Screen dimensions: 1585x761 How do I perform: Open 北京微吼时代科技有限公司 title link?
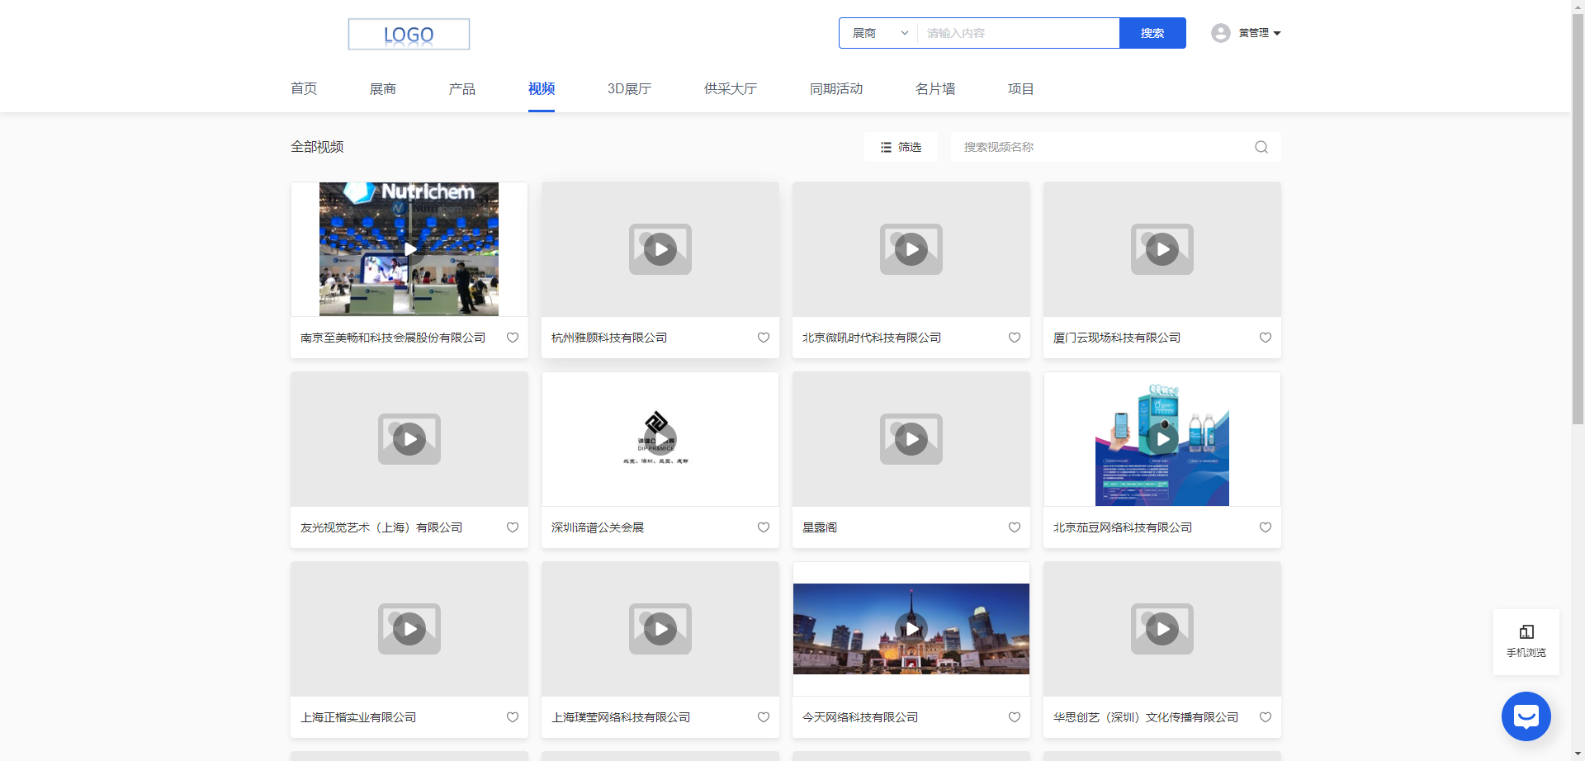872,338
